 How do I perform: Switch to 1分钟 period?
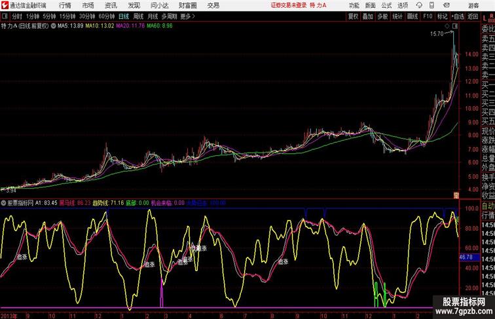coord(33,16)
